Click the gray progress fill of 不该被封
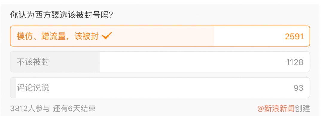The image size is (323, 116). click(x=55, y=62)
